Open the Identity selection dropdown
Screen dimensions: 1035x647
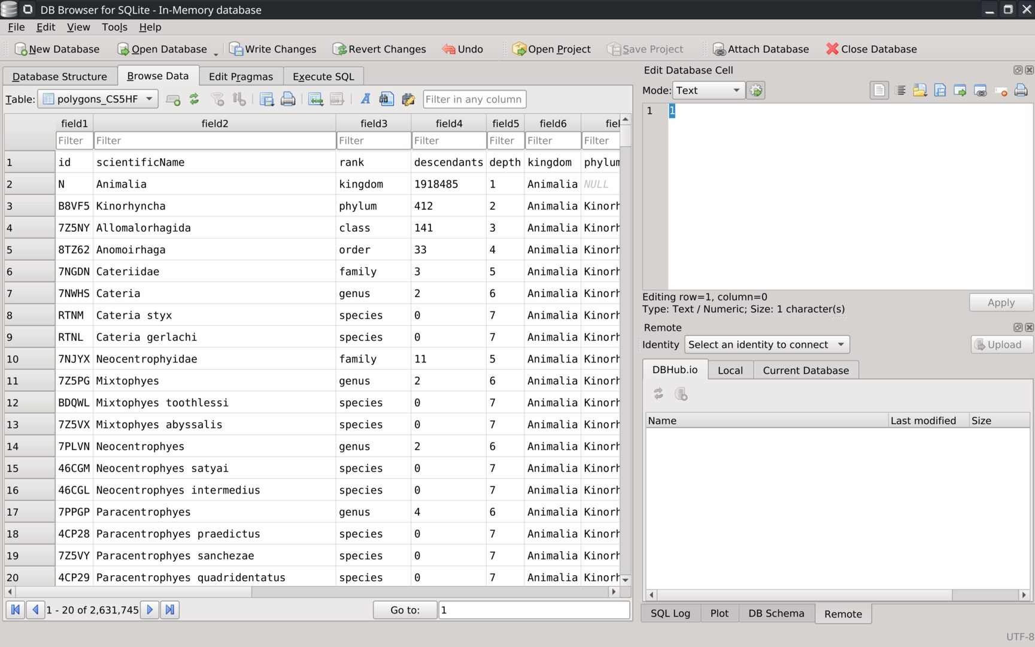(767, 344)
